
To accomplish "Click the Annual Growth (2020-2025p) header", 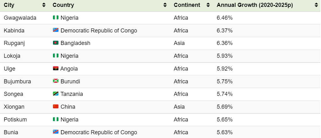I will point(255,5).
